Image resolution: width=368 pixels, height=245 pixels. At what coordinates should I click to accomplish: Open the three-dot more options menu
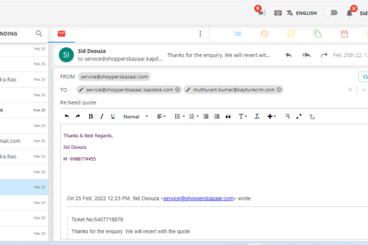click(x=200, y=34)
